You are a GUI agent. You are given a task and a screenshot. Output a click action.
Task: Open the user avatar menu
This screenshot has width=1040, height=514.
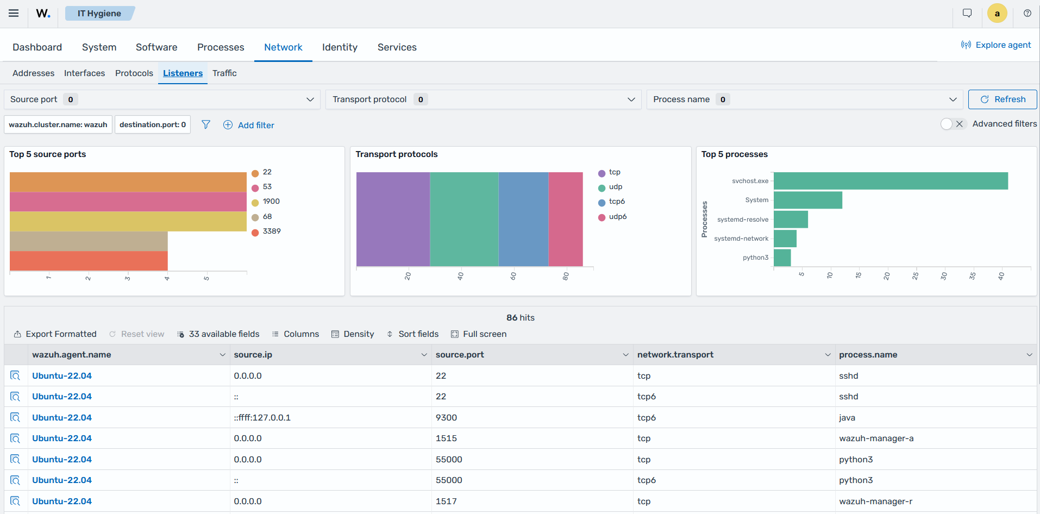tap(997, 14)
